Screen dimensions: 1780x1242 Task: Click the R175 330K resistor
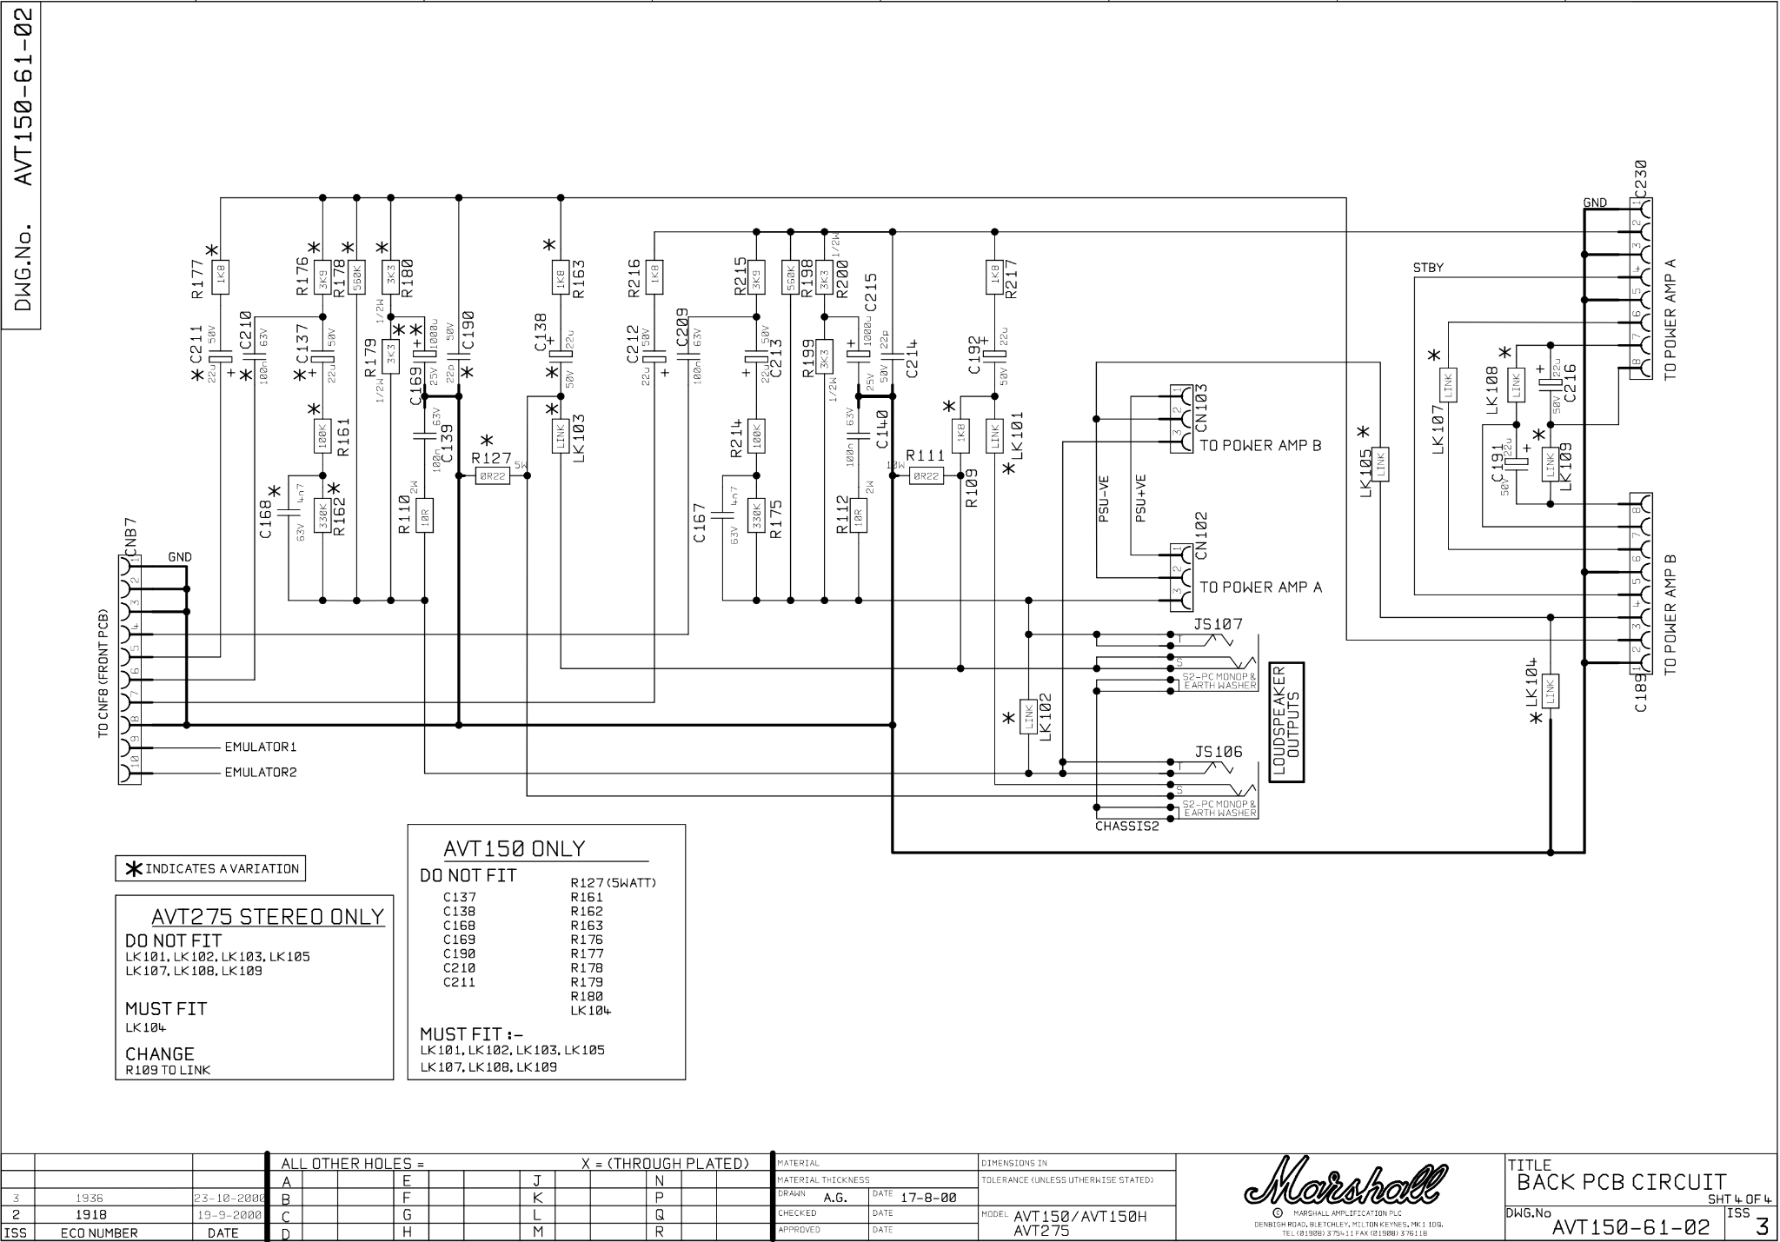756,515
